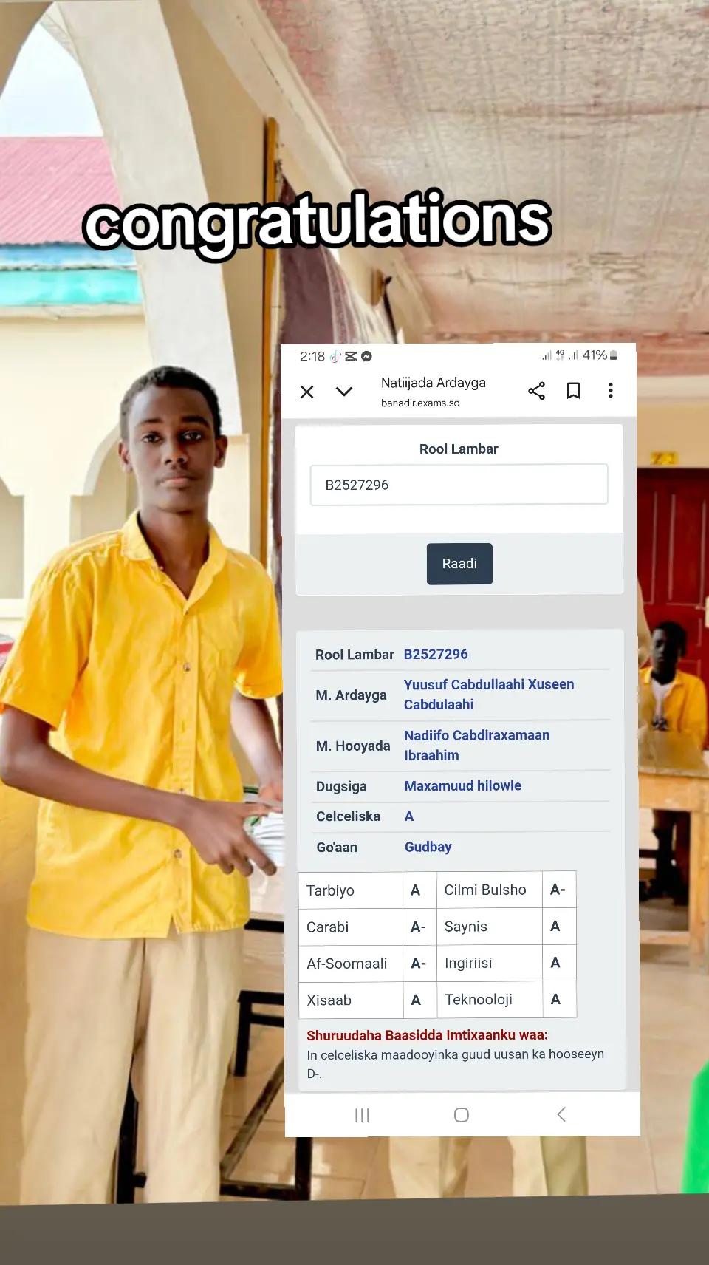Viewport: 709px width, 1265px height.
Task: Tap the Natiijada Ardayga page title
Action: [434, 383]
